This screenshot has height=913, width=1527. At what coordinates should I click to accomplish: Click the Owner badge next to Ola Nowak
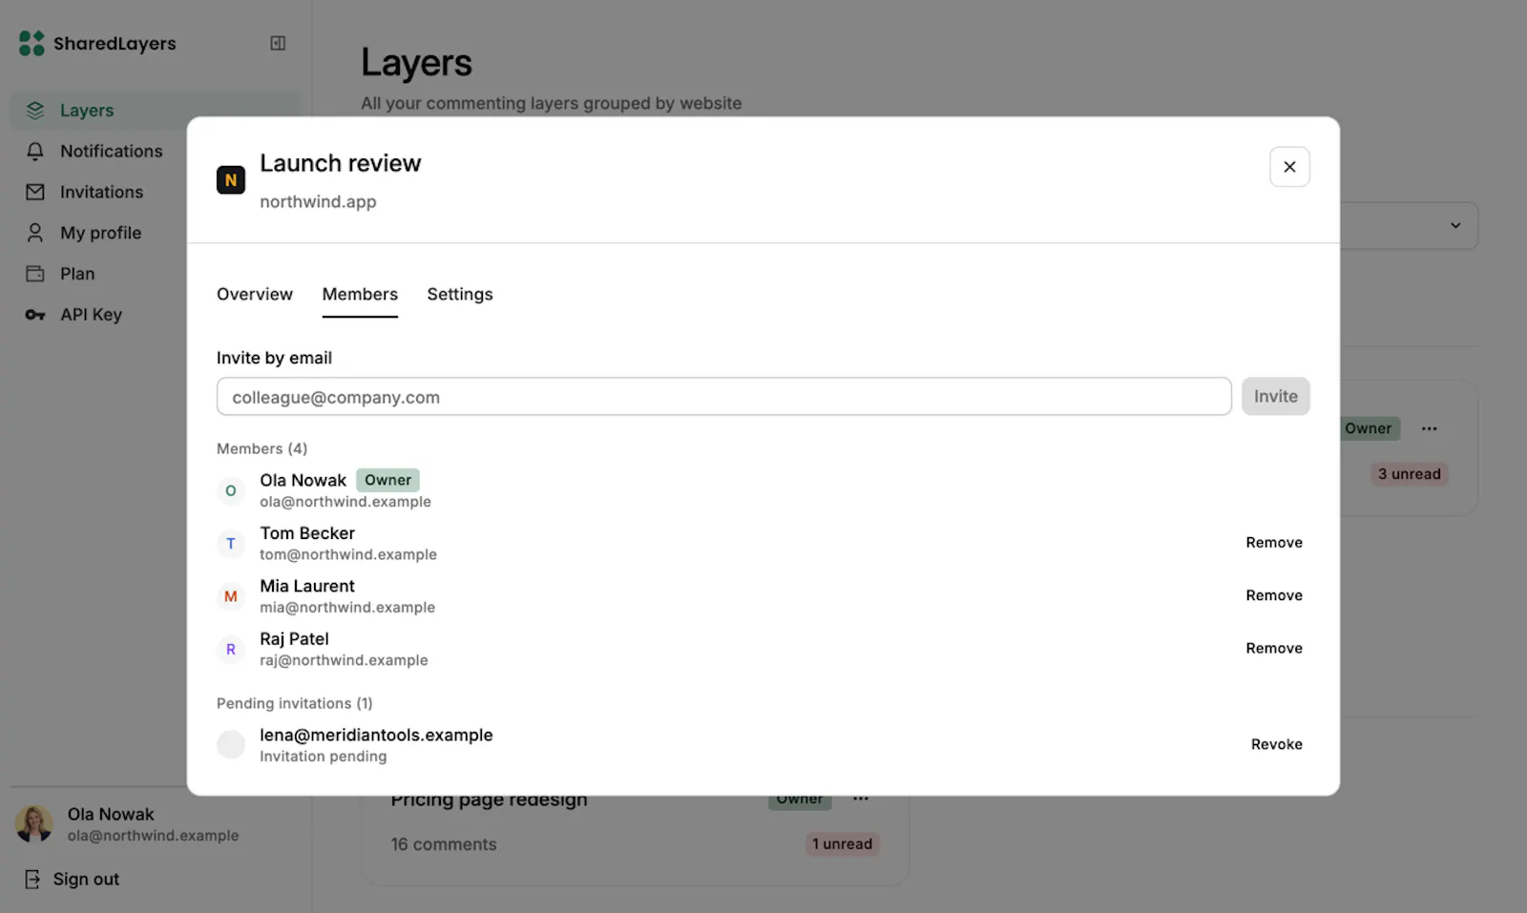tap(387, 480)
